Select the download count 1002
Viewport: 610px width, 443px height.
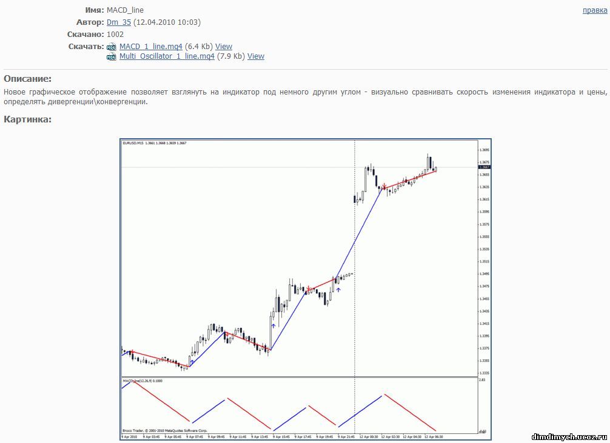pyautogui.click(x=115, y=34)
